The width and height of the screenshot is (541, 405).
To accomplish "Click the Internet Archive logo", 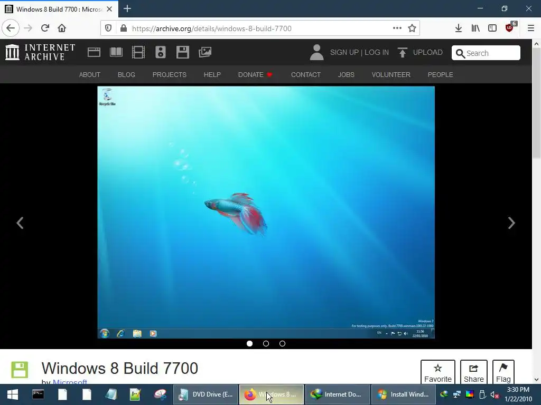I will click(x=40, y=52).
